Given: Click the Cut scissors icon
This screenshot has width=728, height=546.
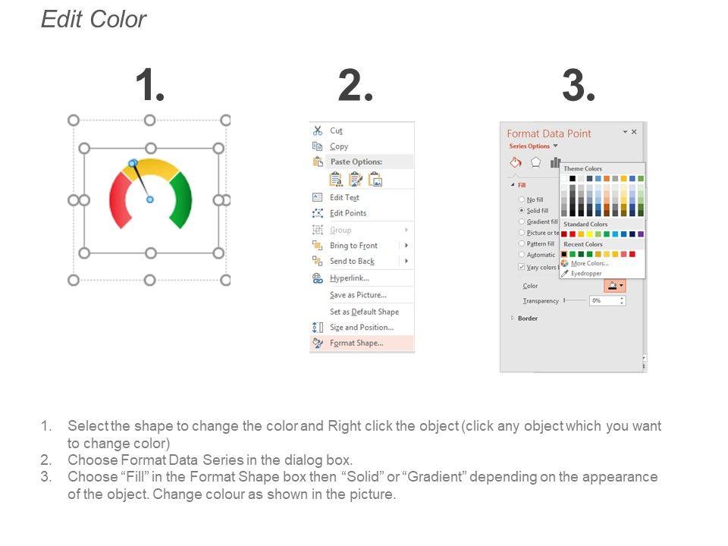Looking at the screenshot, I should [x=318, y=130].
